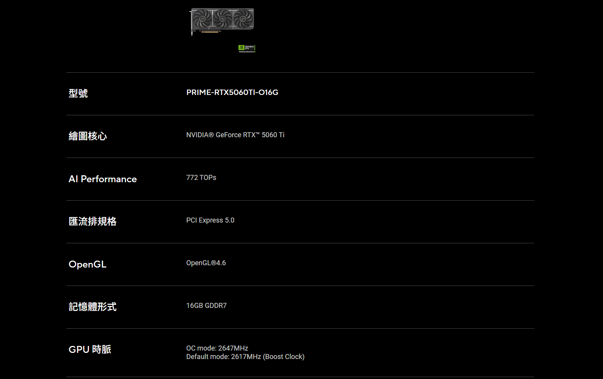Click the middle fan on card image
This screenshot has height=379, width=603.
click(x=222, y=18)
